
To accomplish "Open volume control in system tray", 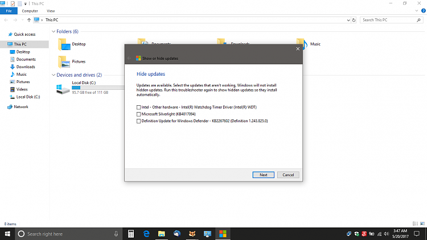I will click(x=387, y=234).
